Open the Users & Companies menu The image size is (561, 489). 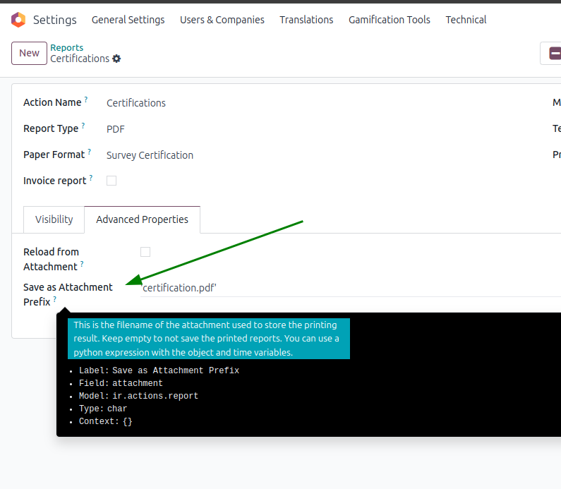point(222,20)
